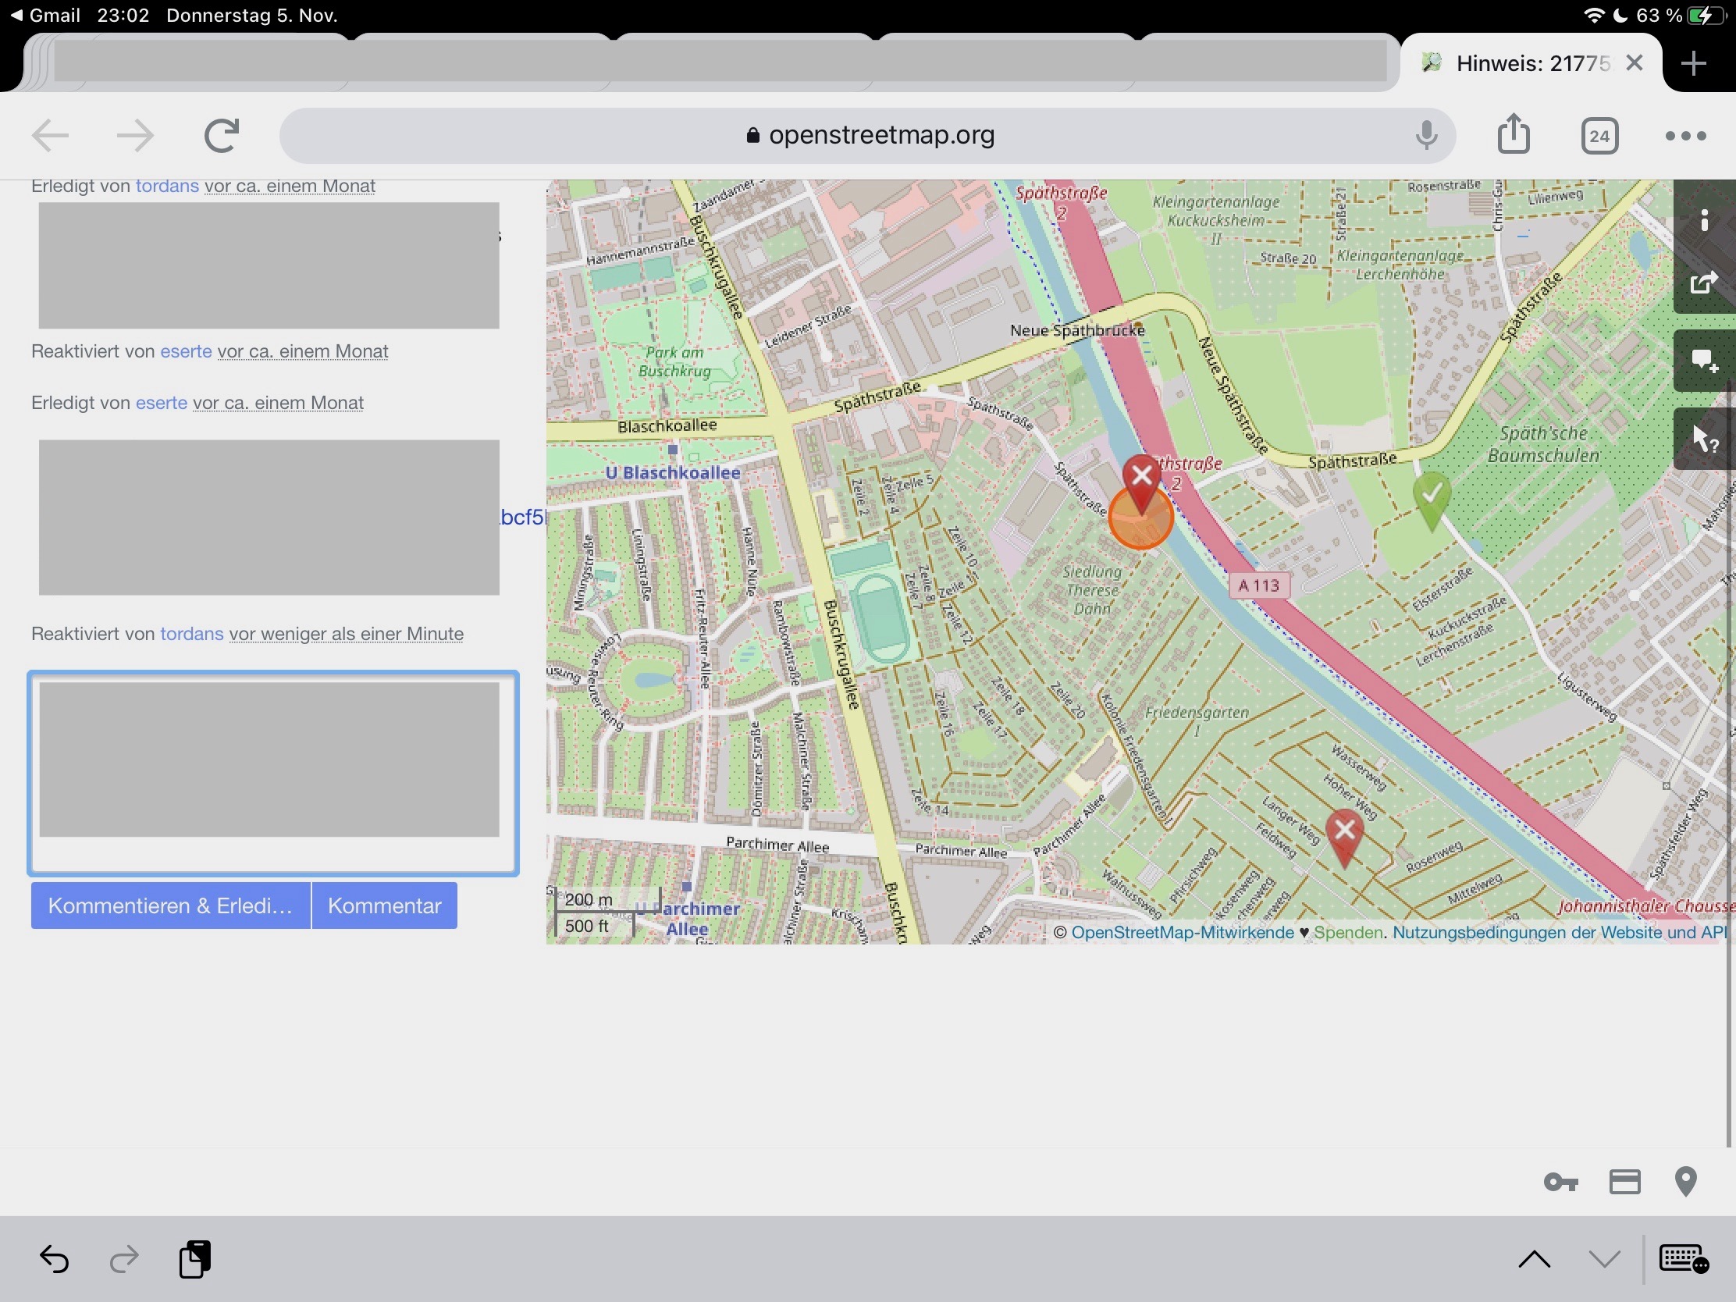Open the map info legend panel

(x=1704, y=221)
